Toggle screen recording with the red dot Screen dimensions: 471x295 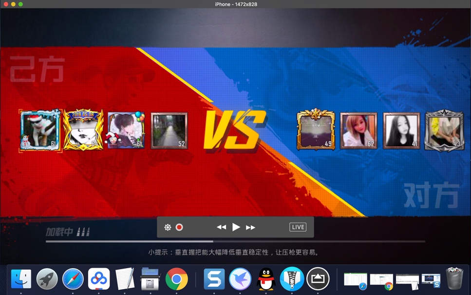point(179,227)
